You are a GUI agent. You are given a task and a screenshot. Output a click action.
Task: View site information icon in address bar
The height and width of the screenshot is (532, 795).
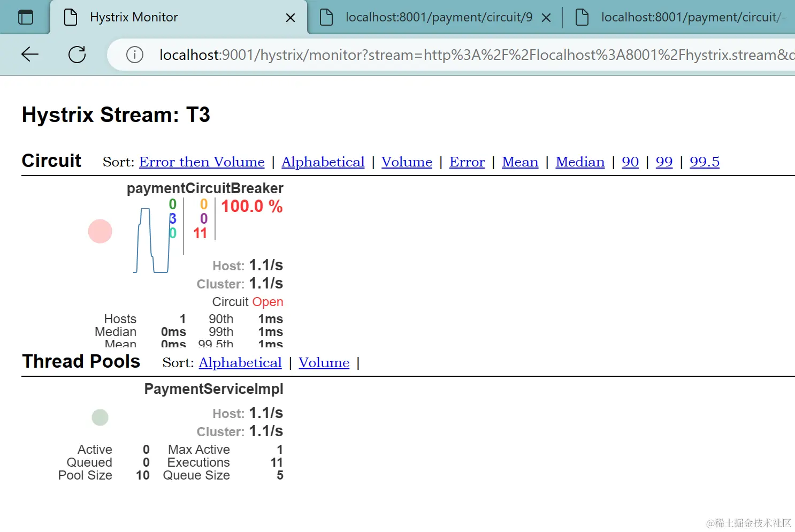coord(135,55)
